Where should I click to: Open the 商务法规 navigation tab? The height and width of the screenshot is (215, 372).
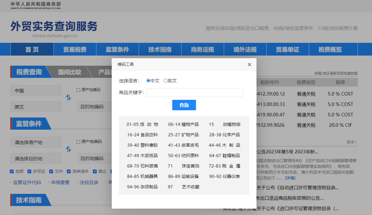(x=202, y=49)
